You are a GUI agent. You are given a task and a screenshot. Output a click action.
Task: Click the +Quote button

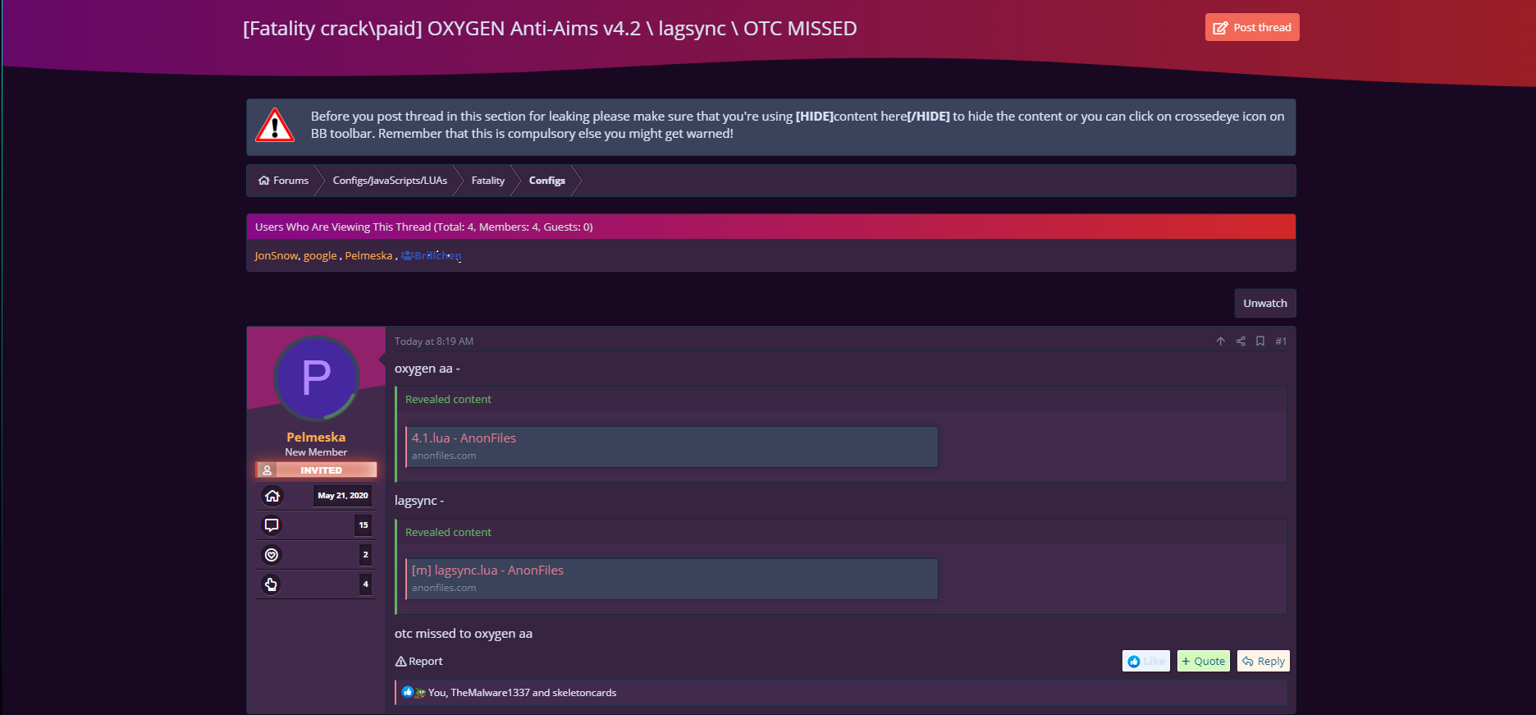click(1204, 661)
